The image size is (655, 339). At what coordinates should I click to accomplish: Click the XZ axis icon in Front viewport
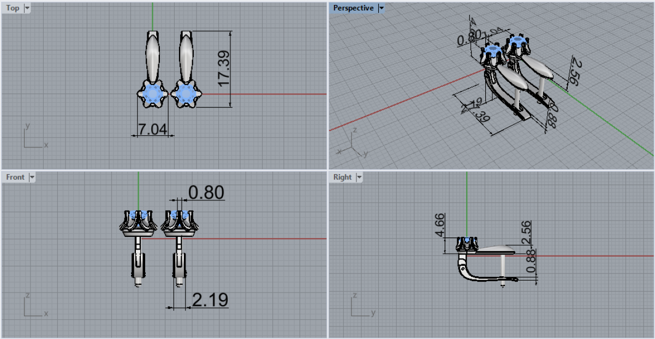pyautogui.click(x=36, y=306)
